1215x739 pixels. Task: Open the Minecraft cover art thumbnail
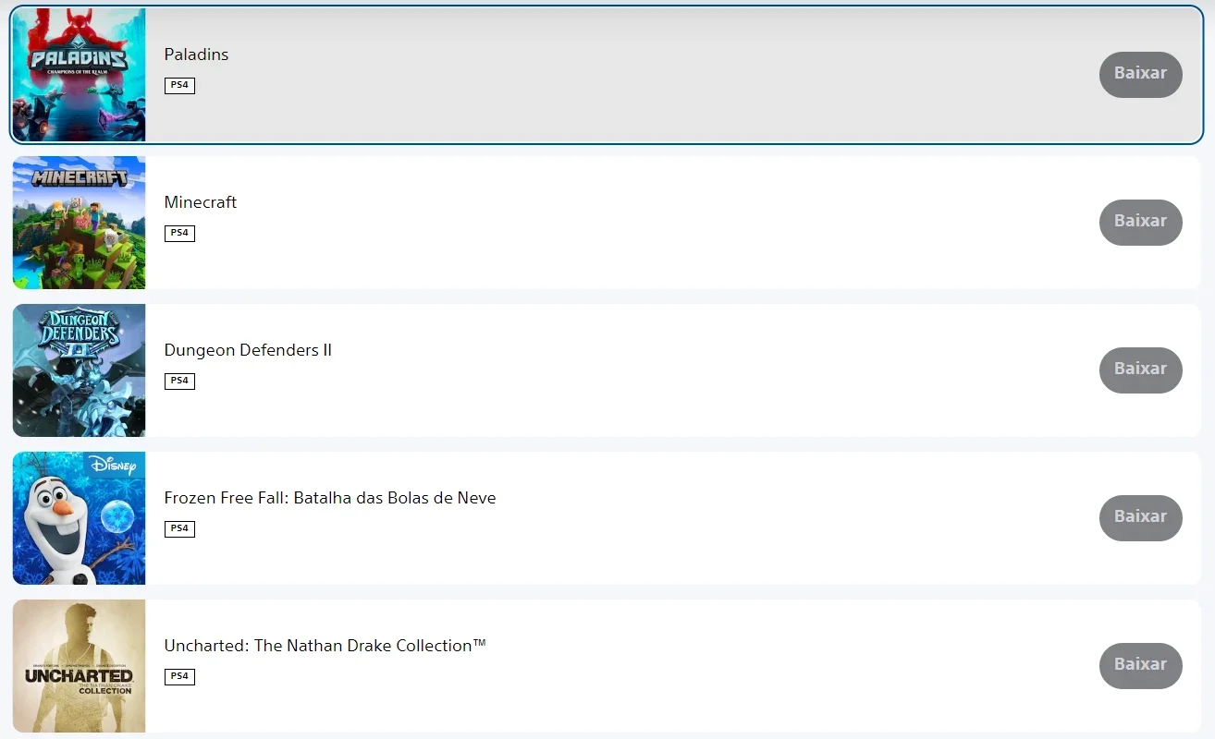pyautogui.click(x=79, y=223)
